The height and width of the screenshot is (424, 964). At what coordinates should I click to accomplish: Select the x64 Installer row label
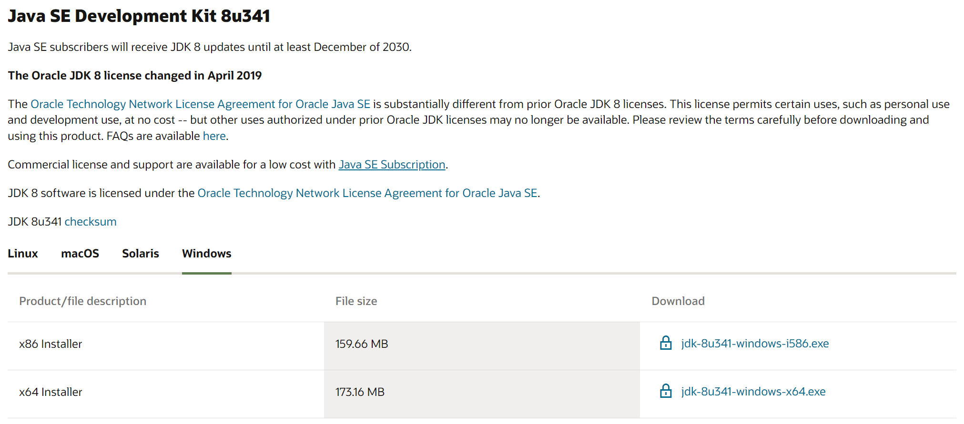click(51, 392)
